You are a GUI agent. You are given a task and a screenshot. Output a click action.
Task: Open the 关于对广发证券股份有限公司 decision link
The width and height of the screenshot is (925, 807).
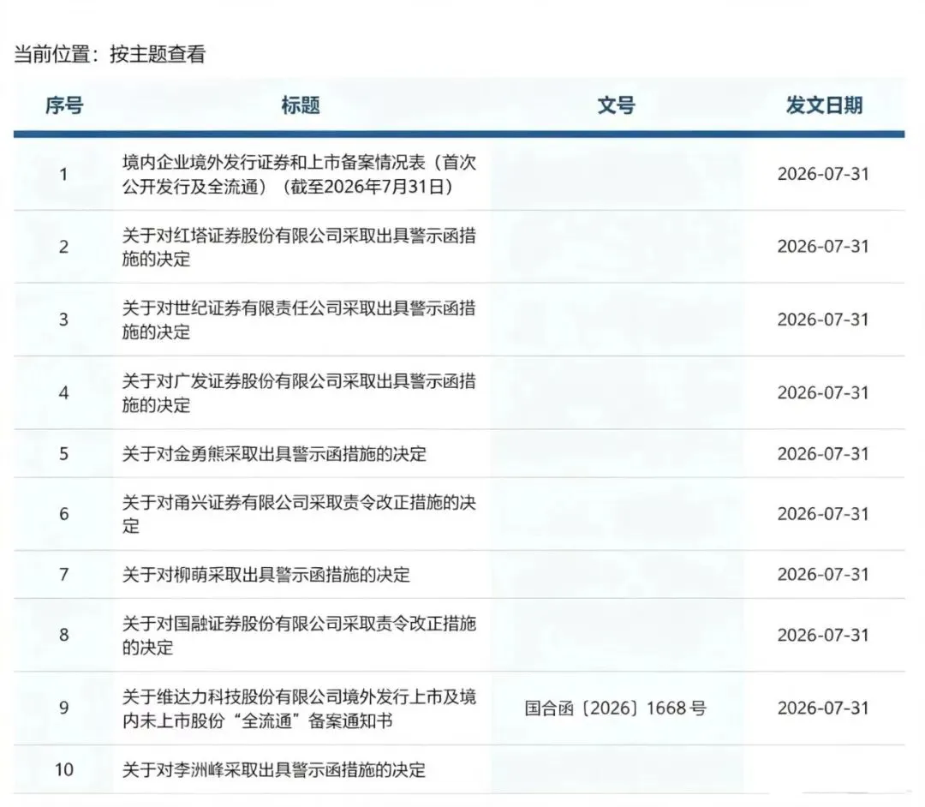point(299,393)
